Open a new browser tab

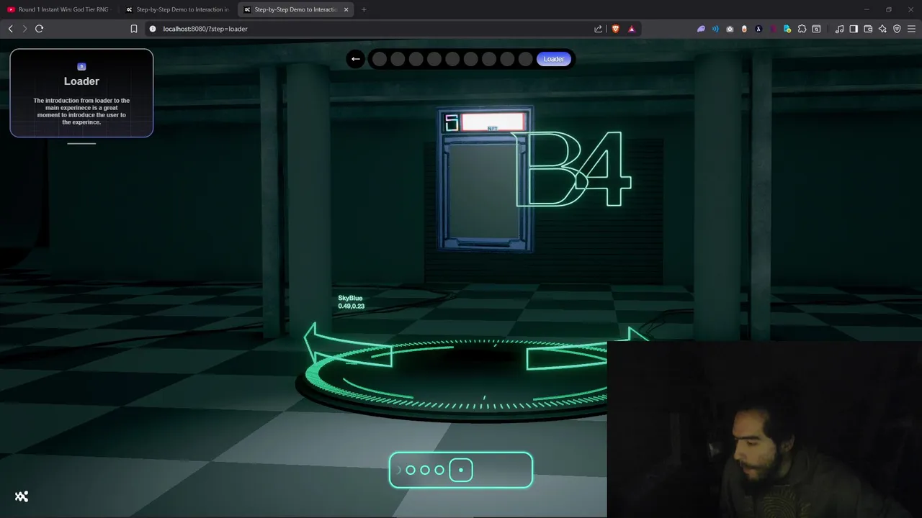coord(364,9)
